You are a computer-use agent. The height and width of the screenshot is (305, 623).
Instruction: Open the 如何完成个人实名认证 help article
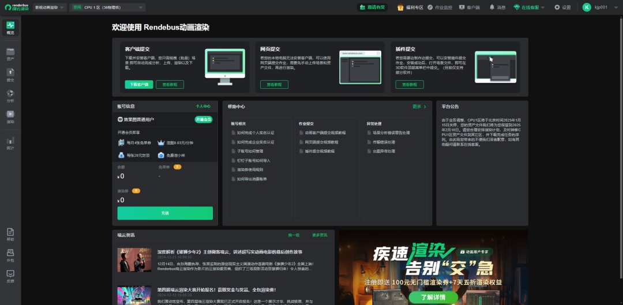click(x=255, y=133)
